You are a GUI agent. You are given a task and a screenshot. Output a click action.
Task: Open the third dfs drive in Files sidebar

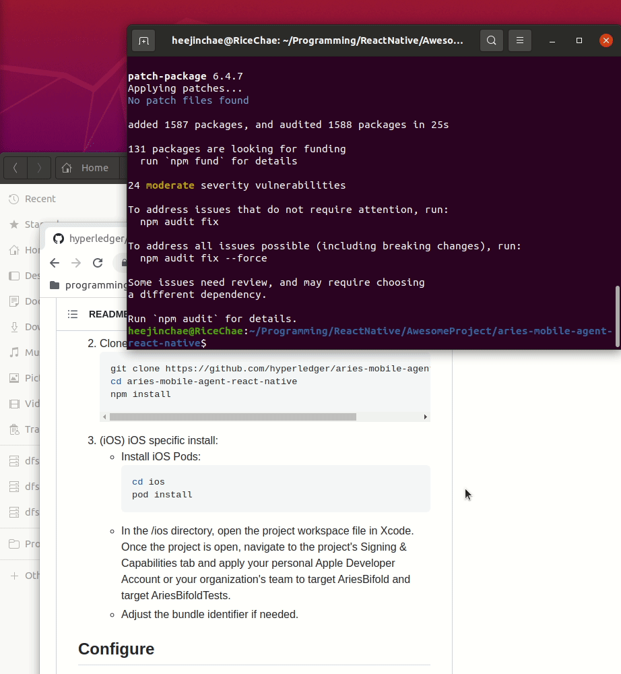click(24, 512)
